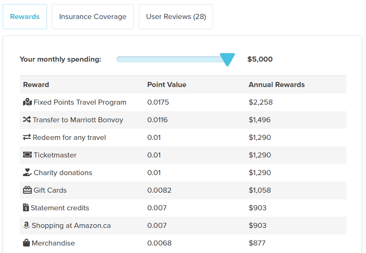Click the exchange arrows icon for Redeem for any travel
Screen dimensions: 366x253
27,137
